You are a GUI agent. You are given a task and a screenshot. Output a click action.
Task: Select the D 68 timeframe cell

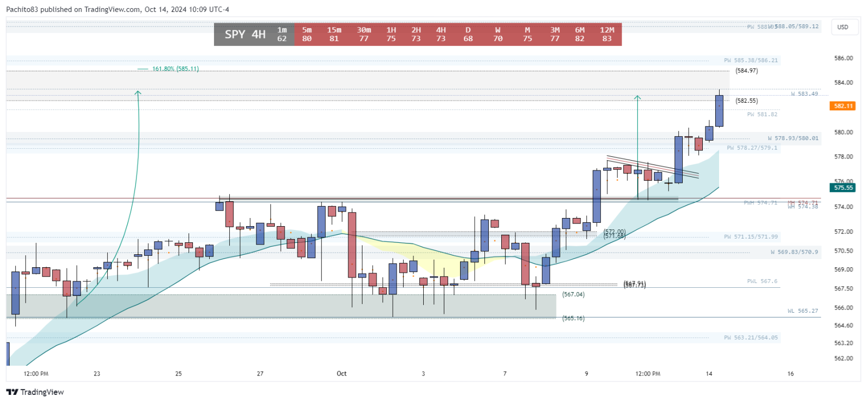[x=468, y=34]
